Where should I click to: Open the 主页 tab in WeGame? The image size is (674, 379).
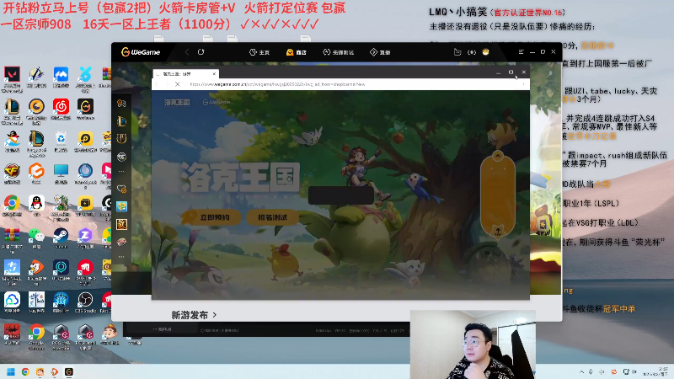[259, 52]
